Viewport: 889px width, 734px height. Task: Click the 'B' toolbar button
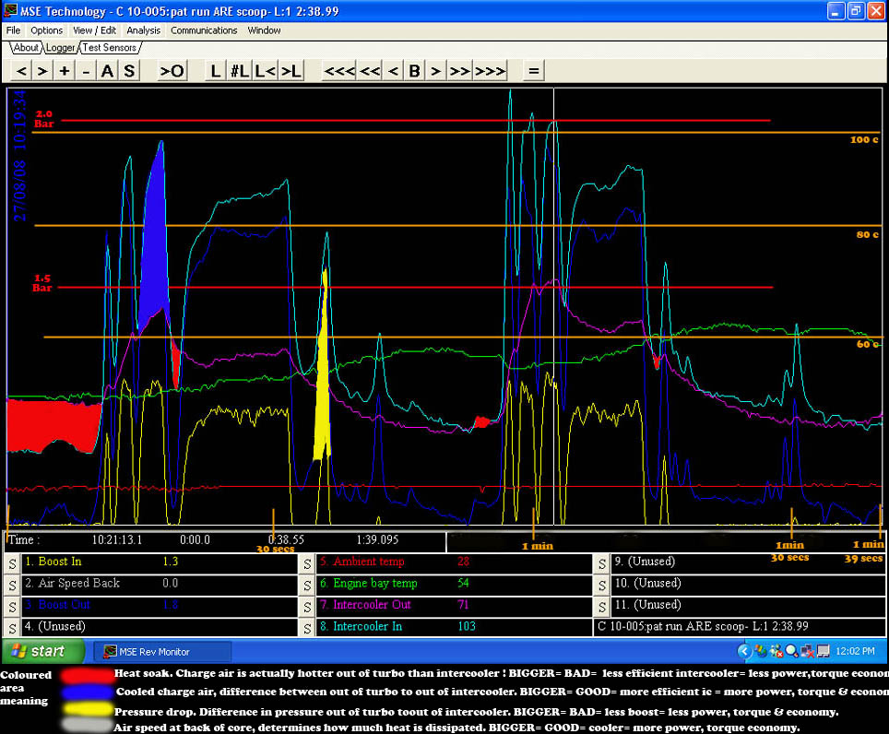point(414,71)
